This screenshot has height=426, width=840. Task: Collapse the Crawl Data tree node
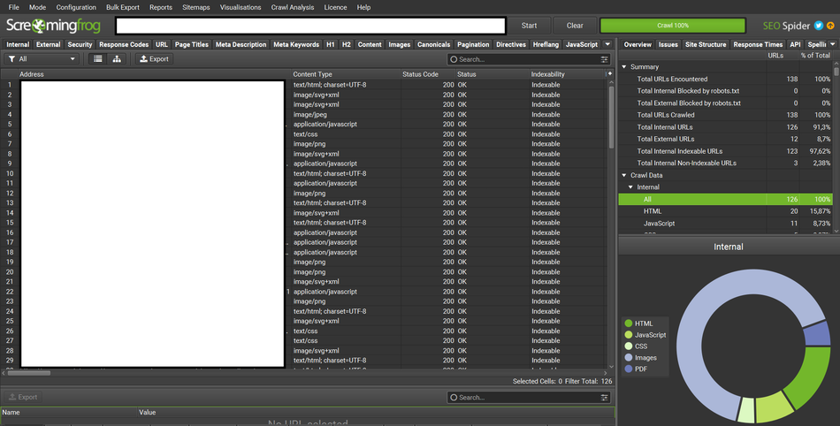(x=624, y=175)
